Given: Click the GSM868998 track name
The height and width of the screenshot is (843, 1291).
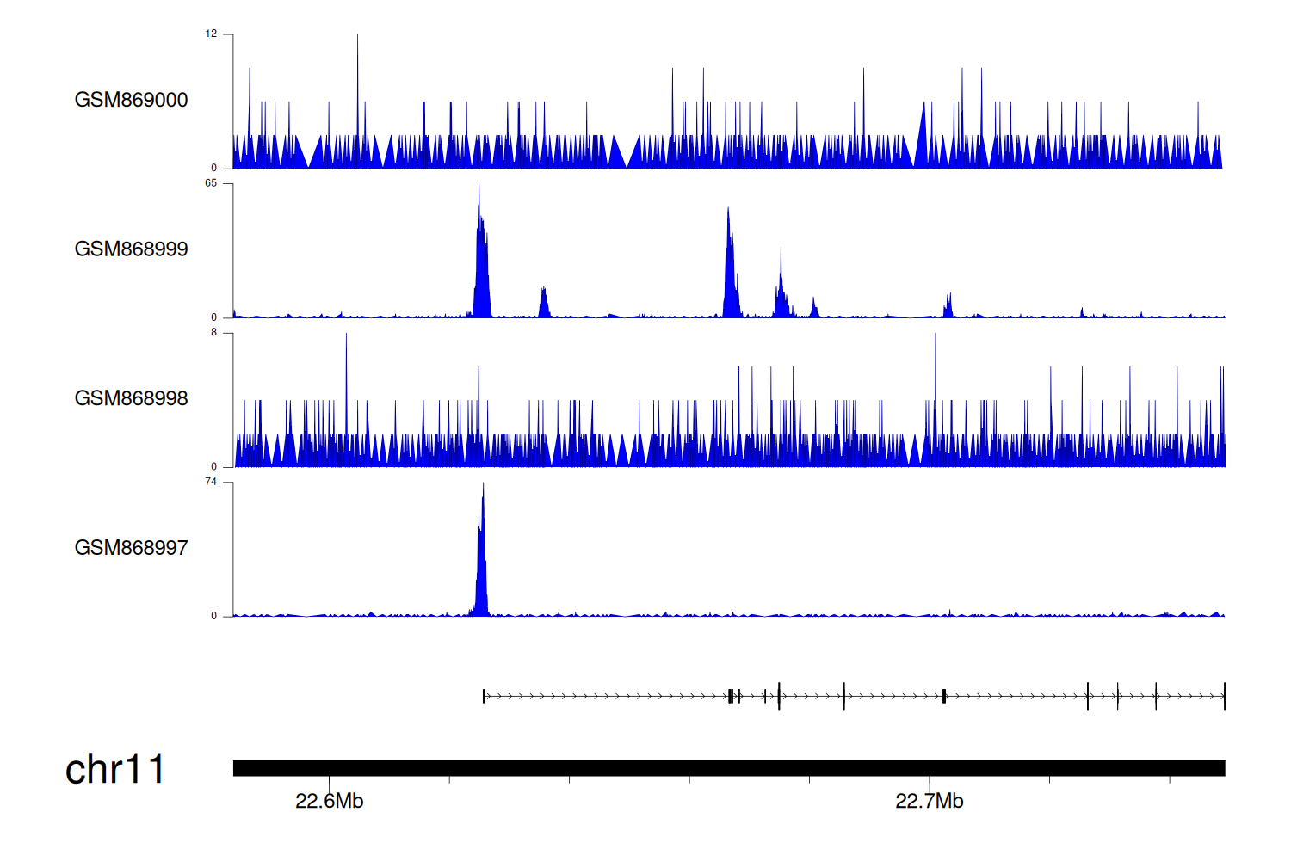Looking at the screenshot, I should tap(131, 398).
